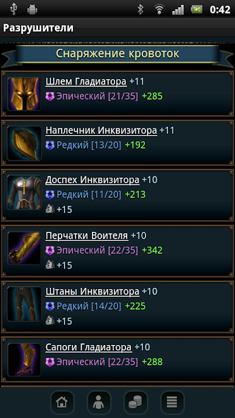Viewport: 235px width, 418px height.
Task: Tap the Снаряжение кровоток banner header
Action: (118, 54)
